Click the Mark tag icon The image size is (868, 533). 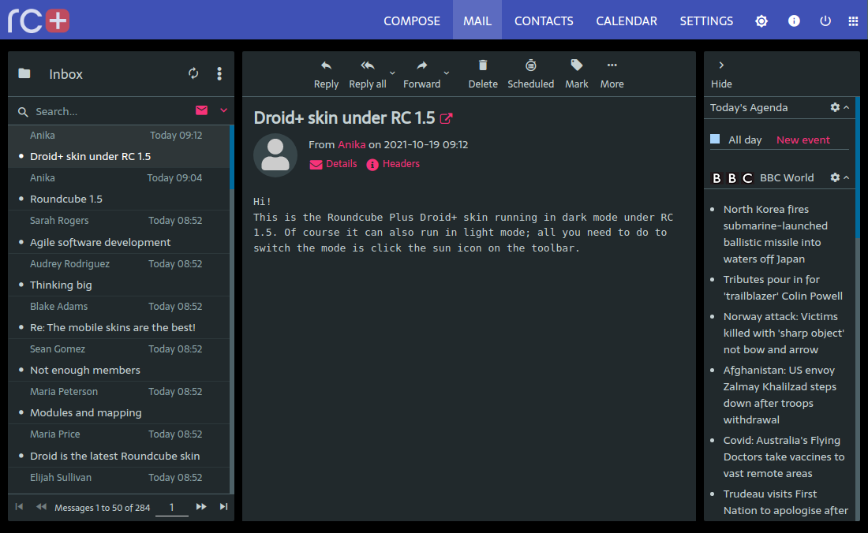coord(576,65)
